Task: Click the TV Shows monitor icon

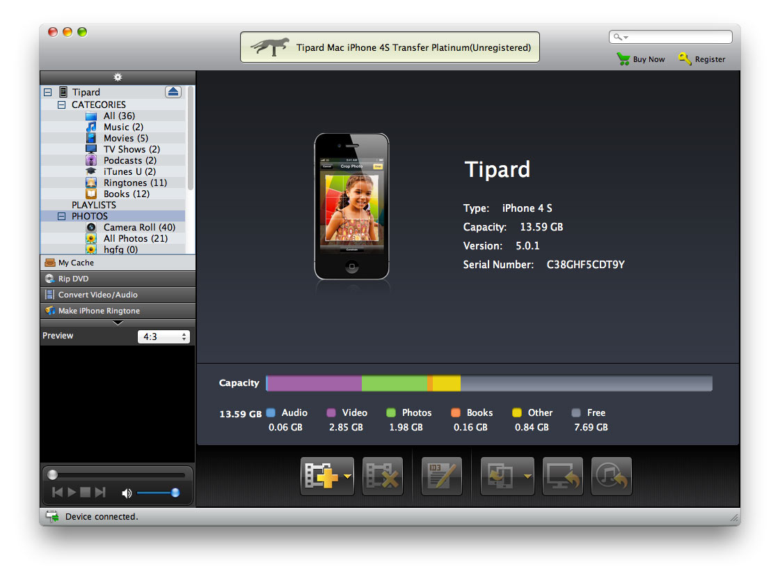Action: point(91,149)
